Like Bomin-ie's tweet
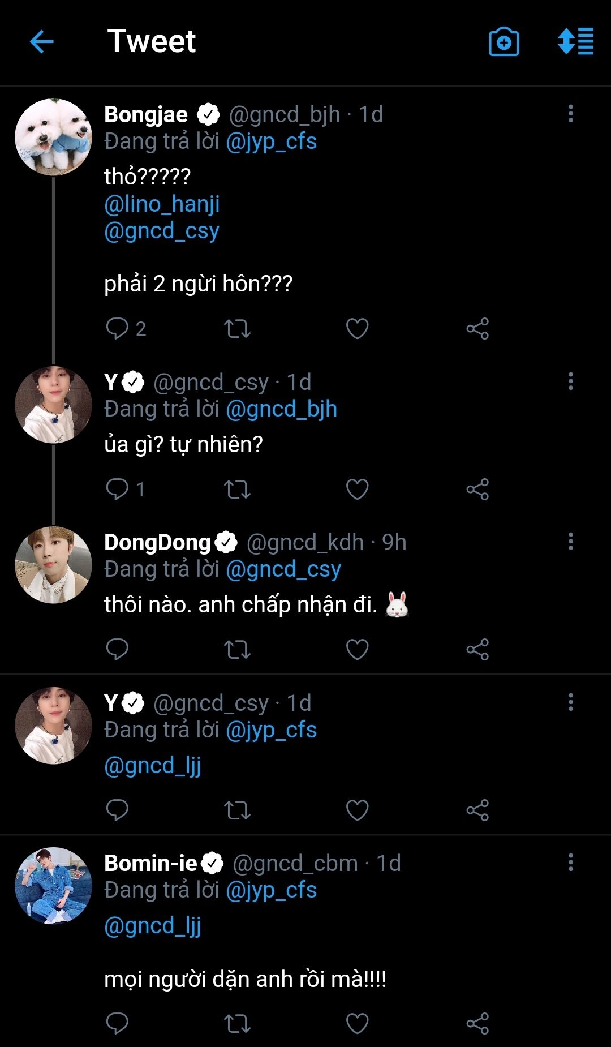The width and height of the screenshot is (611, 1047). (357, 1023)
